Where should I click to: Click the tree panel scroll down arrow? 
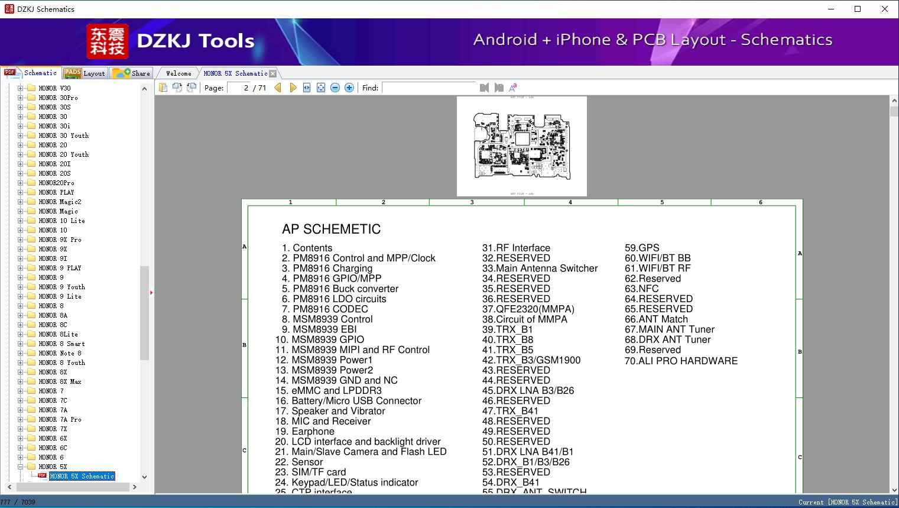coord(145,477)
